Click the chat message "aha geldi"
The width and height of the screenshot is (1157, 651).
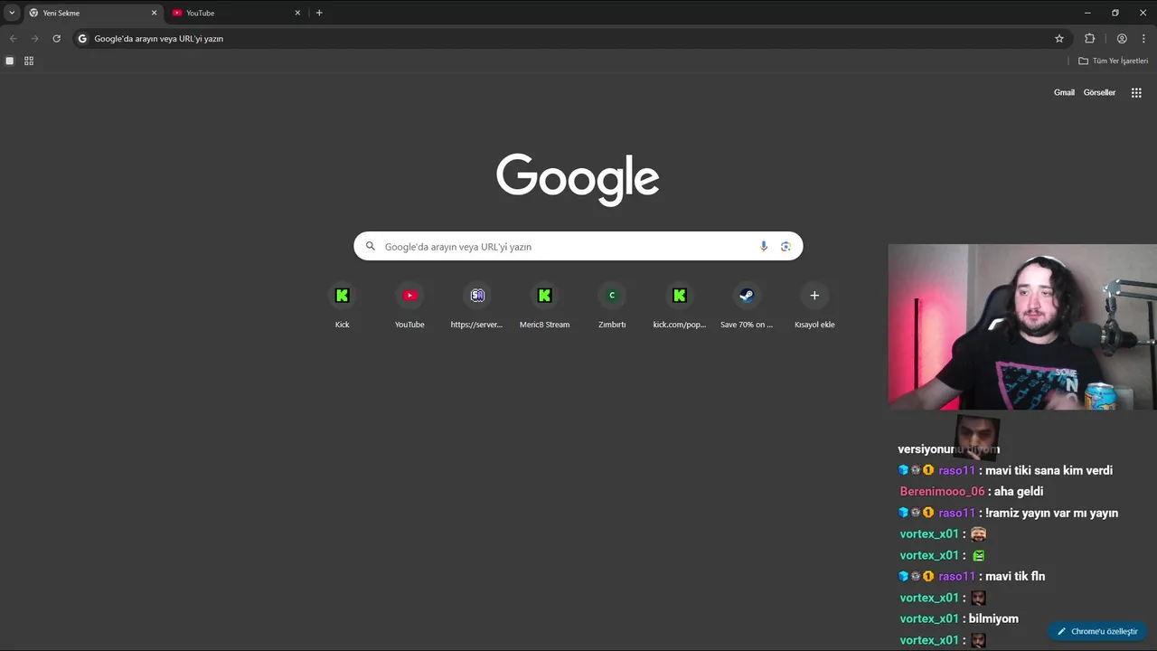pyautogui.click(x=1018, y=491)
